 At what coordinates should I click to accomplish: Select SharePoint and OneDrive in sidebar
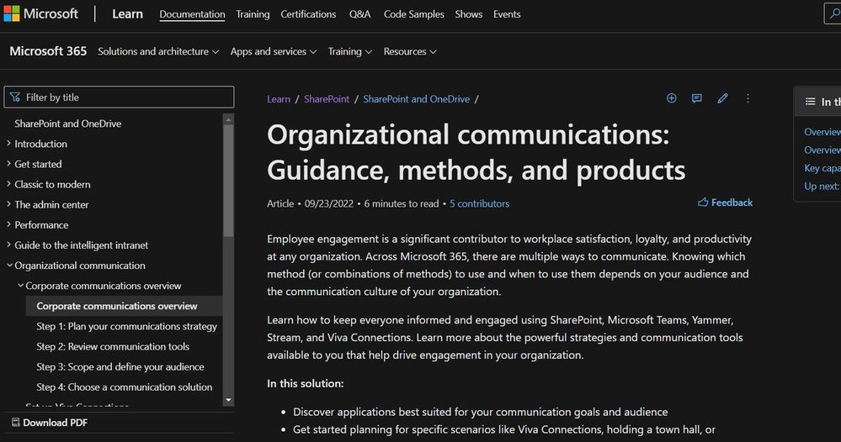coord(68,124)
